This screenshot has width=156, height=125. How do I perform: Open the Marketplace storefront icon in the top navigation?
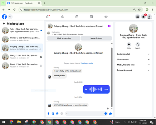91,17
